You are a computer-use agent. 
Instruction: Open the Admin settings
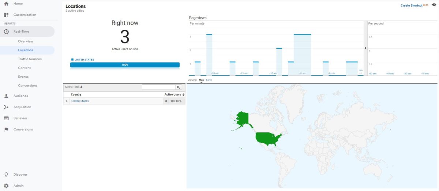click(19, 186)
